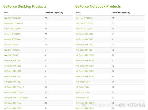The height and width of the screenshot is (110, 148).
Task: Click the 7.0 value for NVIDIA TITAN V
Action: click(x=46, y=44)
